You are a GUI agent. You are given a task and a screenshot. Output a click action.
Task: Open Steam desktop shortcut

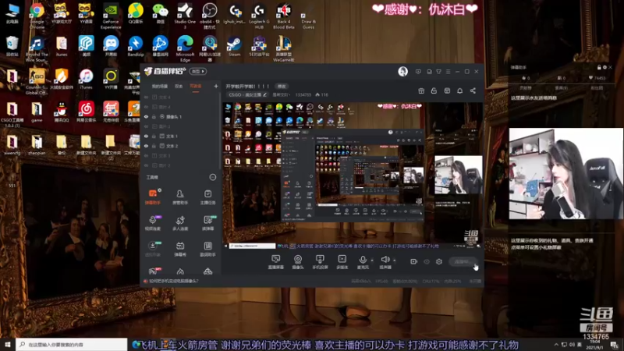pyautogui.click(x=234, y=46)
